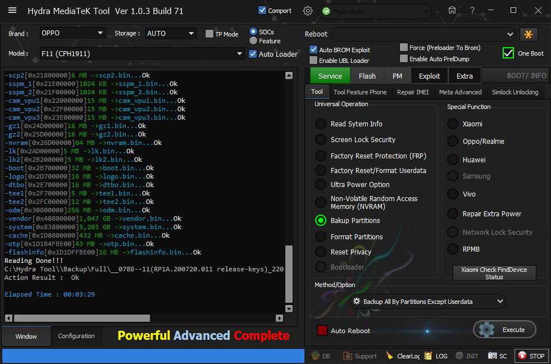551x364 pixels.
Task: Click the INIT gear button
Action: point(467,356)
